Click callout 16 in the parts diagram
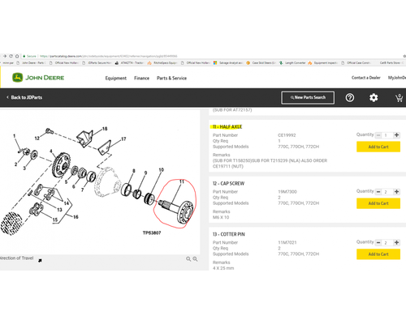Viewport: 406px width, 324px height. pyautogui.click(x=76, y=217)
